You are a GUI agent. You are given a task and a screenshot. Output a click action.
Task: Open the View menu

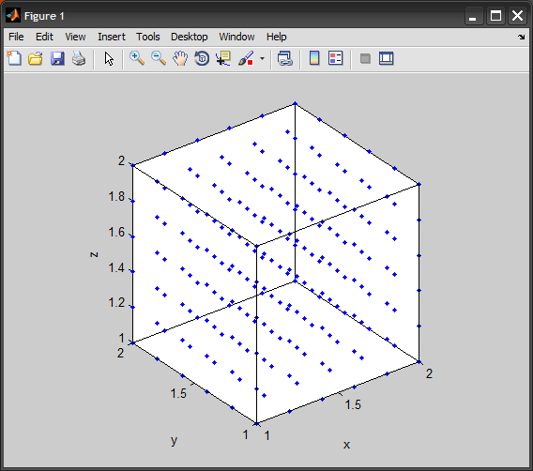coord(75,37)
